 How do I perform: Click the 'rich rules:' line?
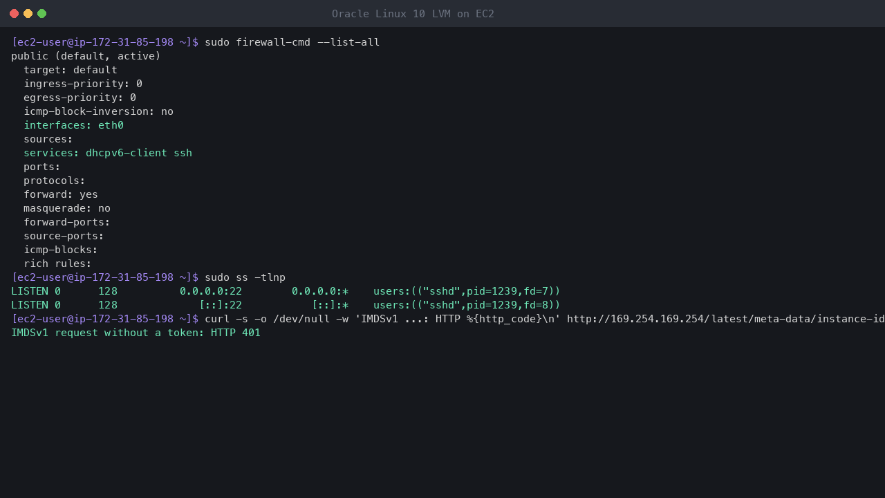[57, 264]
